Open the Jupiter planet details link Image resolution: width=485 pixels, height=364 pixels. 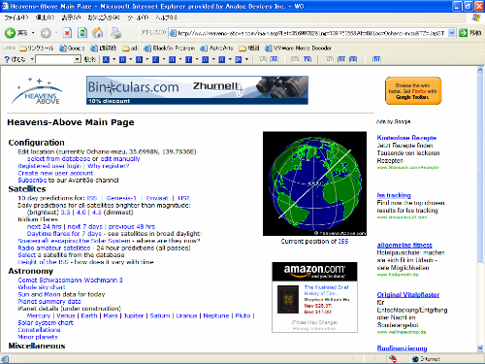(x=134, y=315)
